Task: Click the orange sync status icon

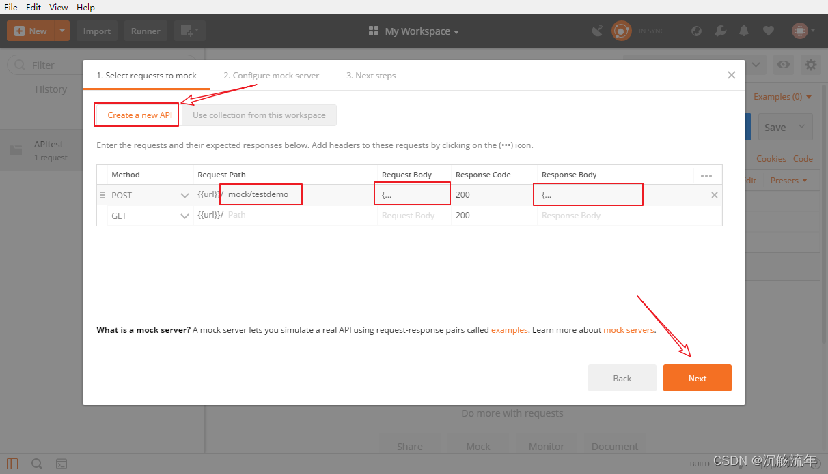Action: tap(621, 31)
